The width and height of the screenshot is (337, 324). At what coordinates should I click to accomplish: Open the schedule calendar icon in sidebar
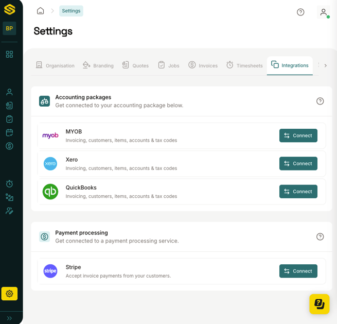coord(9,132)
